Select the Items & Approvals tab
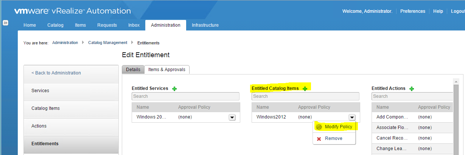Screen dimensions: 465x155 tap(167, 70)
